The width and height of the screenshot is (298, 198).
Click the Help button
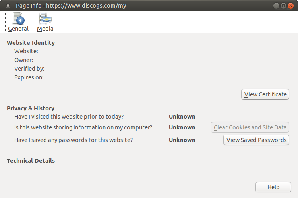[273, 187]
